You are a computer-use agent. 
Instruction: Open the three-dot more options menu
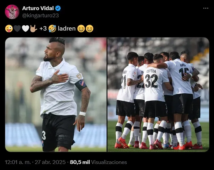coord(206,8)
